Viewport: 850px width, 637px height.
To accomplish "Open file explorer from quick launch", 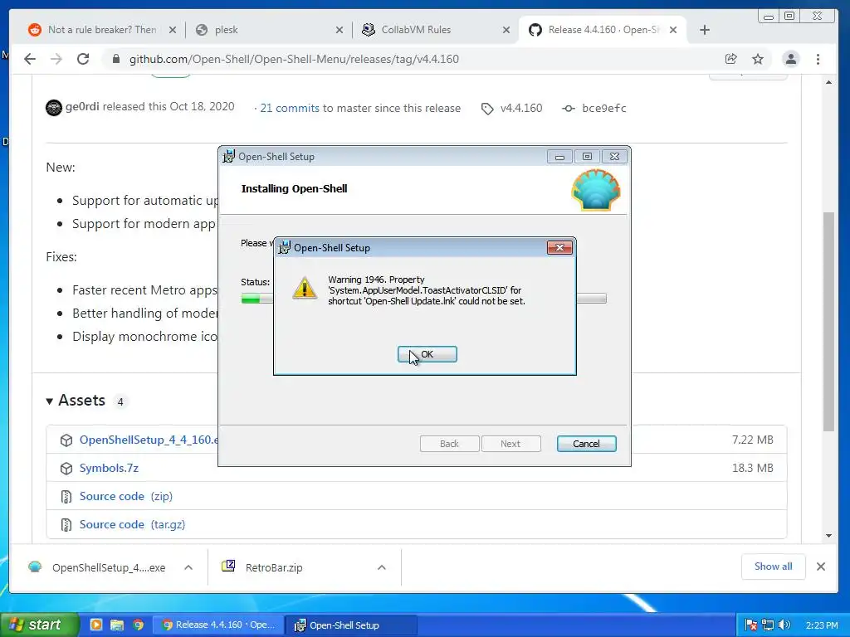I will click(117, 625).
